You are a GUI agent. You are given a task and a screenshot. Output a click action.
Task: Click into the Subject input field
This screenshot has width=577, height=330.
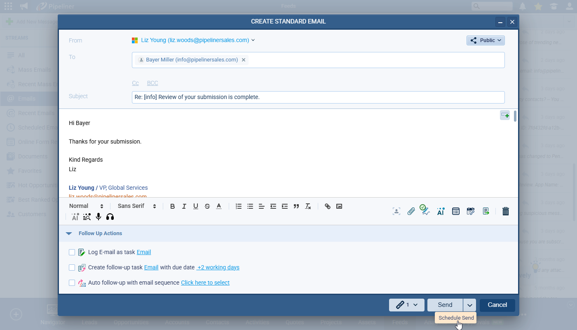[318, 97]
